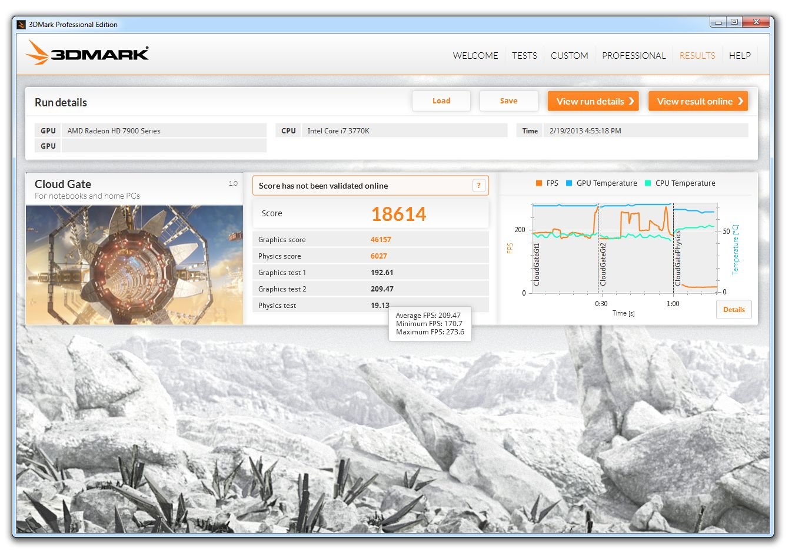Click the Physics test row label
The height and width of the screenshot is (553, 792).
pyautogui.click(x=277, y=306)
